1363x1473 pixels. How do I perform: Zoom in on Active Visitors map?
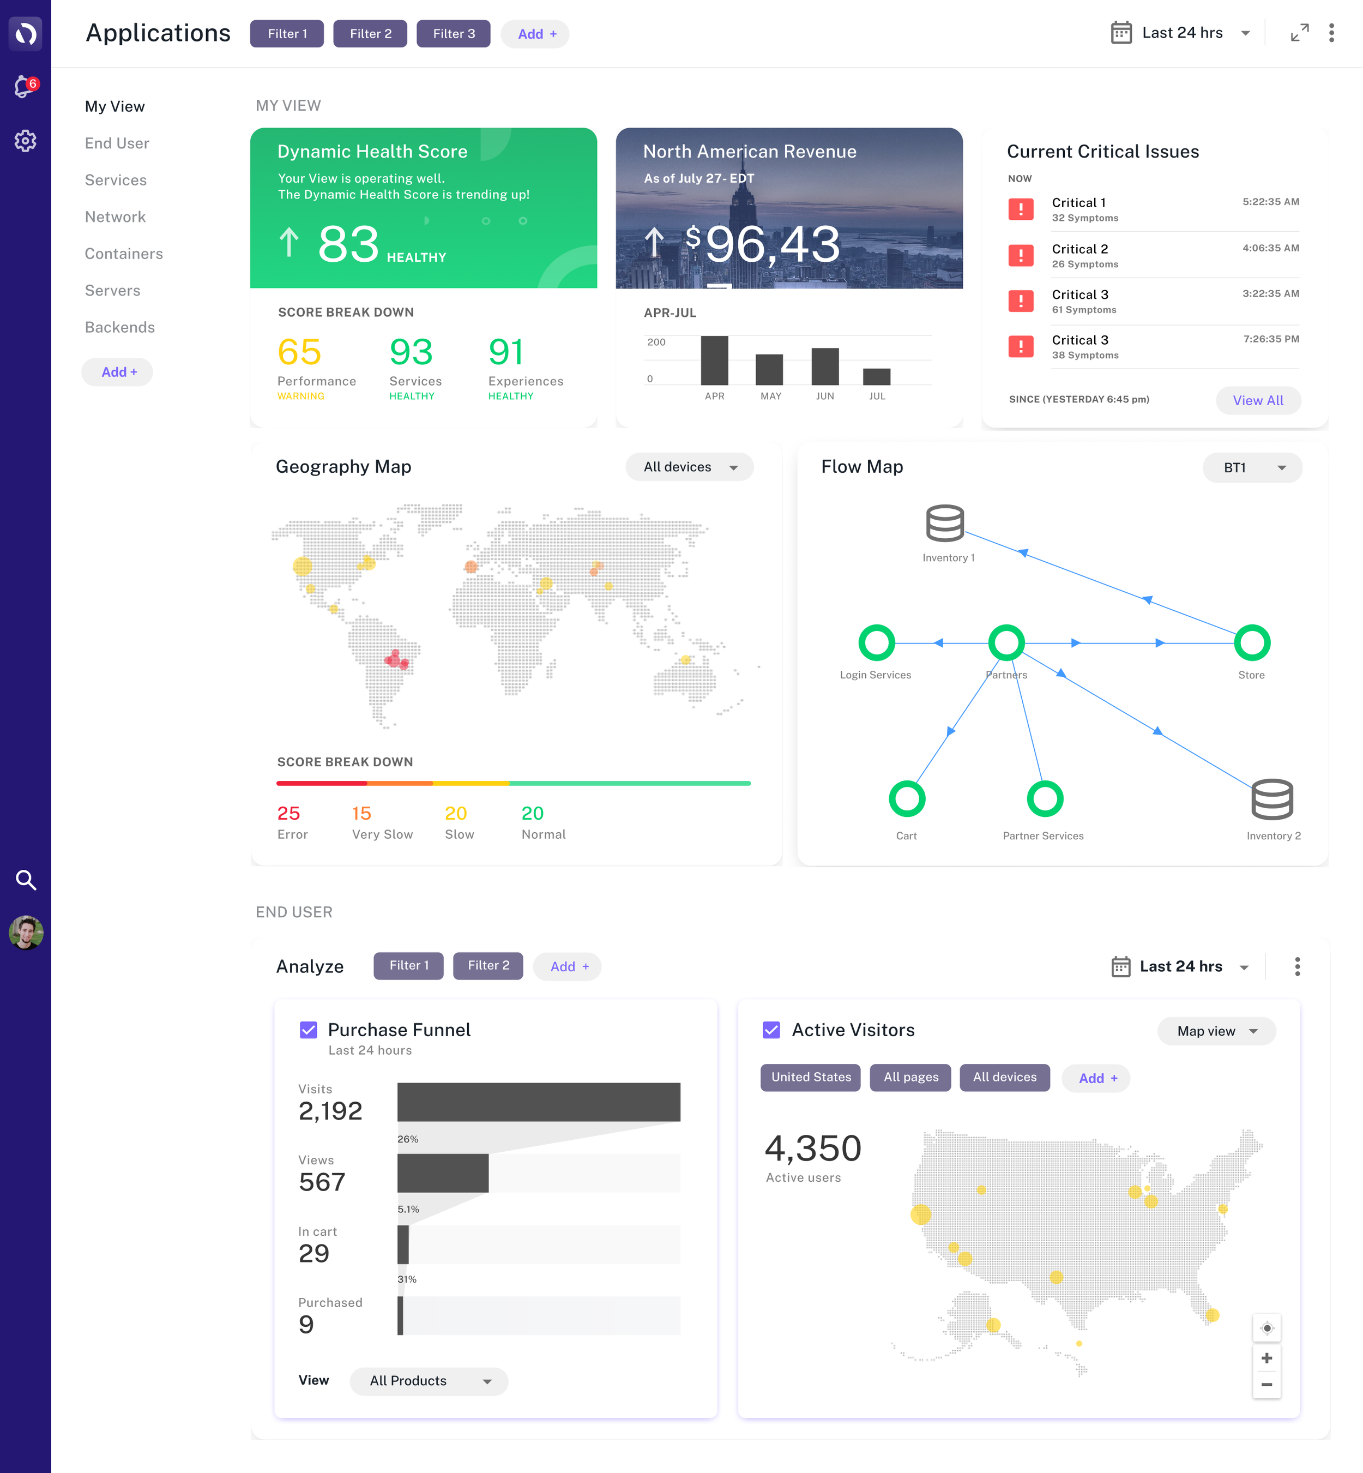point(1266,1358)
